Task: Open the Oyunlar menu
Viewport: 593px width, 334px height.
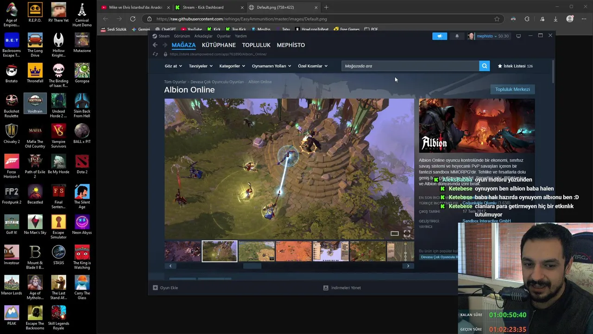Action: point(224,36)
